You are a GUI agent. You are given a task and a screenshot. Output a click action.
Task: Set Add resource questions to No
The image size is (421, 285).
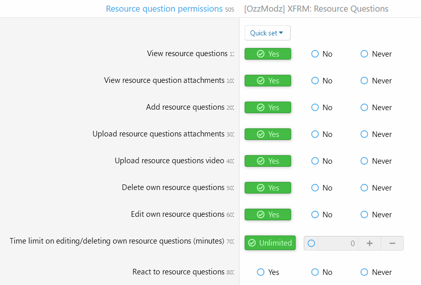coord(321,108)
